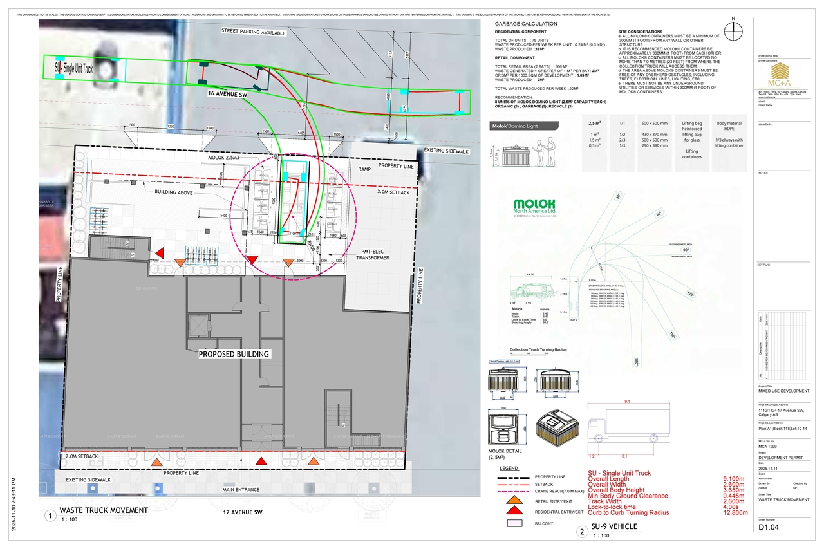824x549 pixels.
Task: Click the STREET PARKING AVAILABLE note
Action: point(254,32)
